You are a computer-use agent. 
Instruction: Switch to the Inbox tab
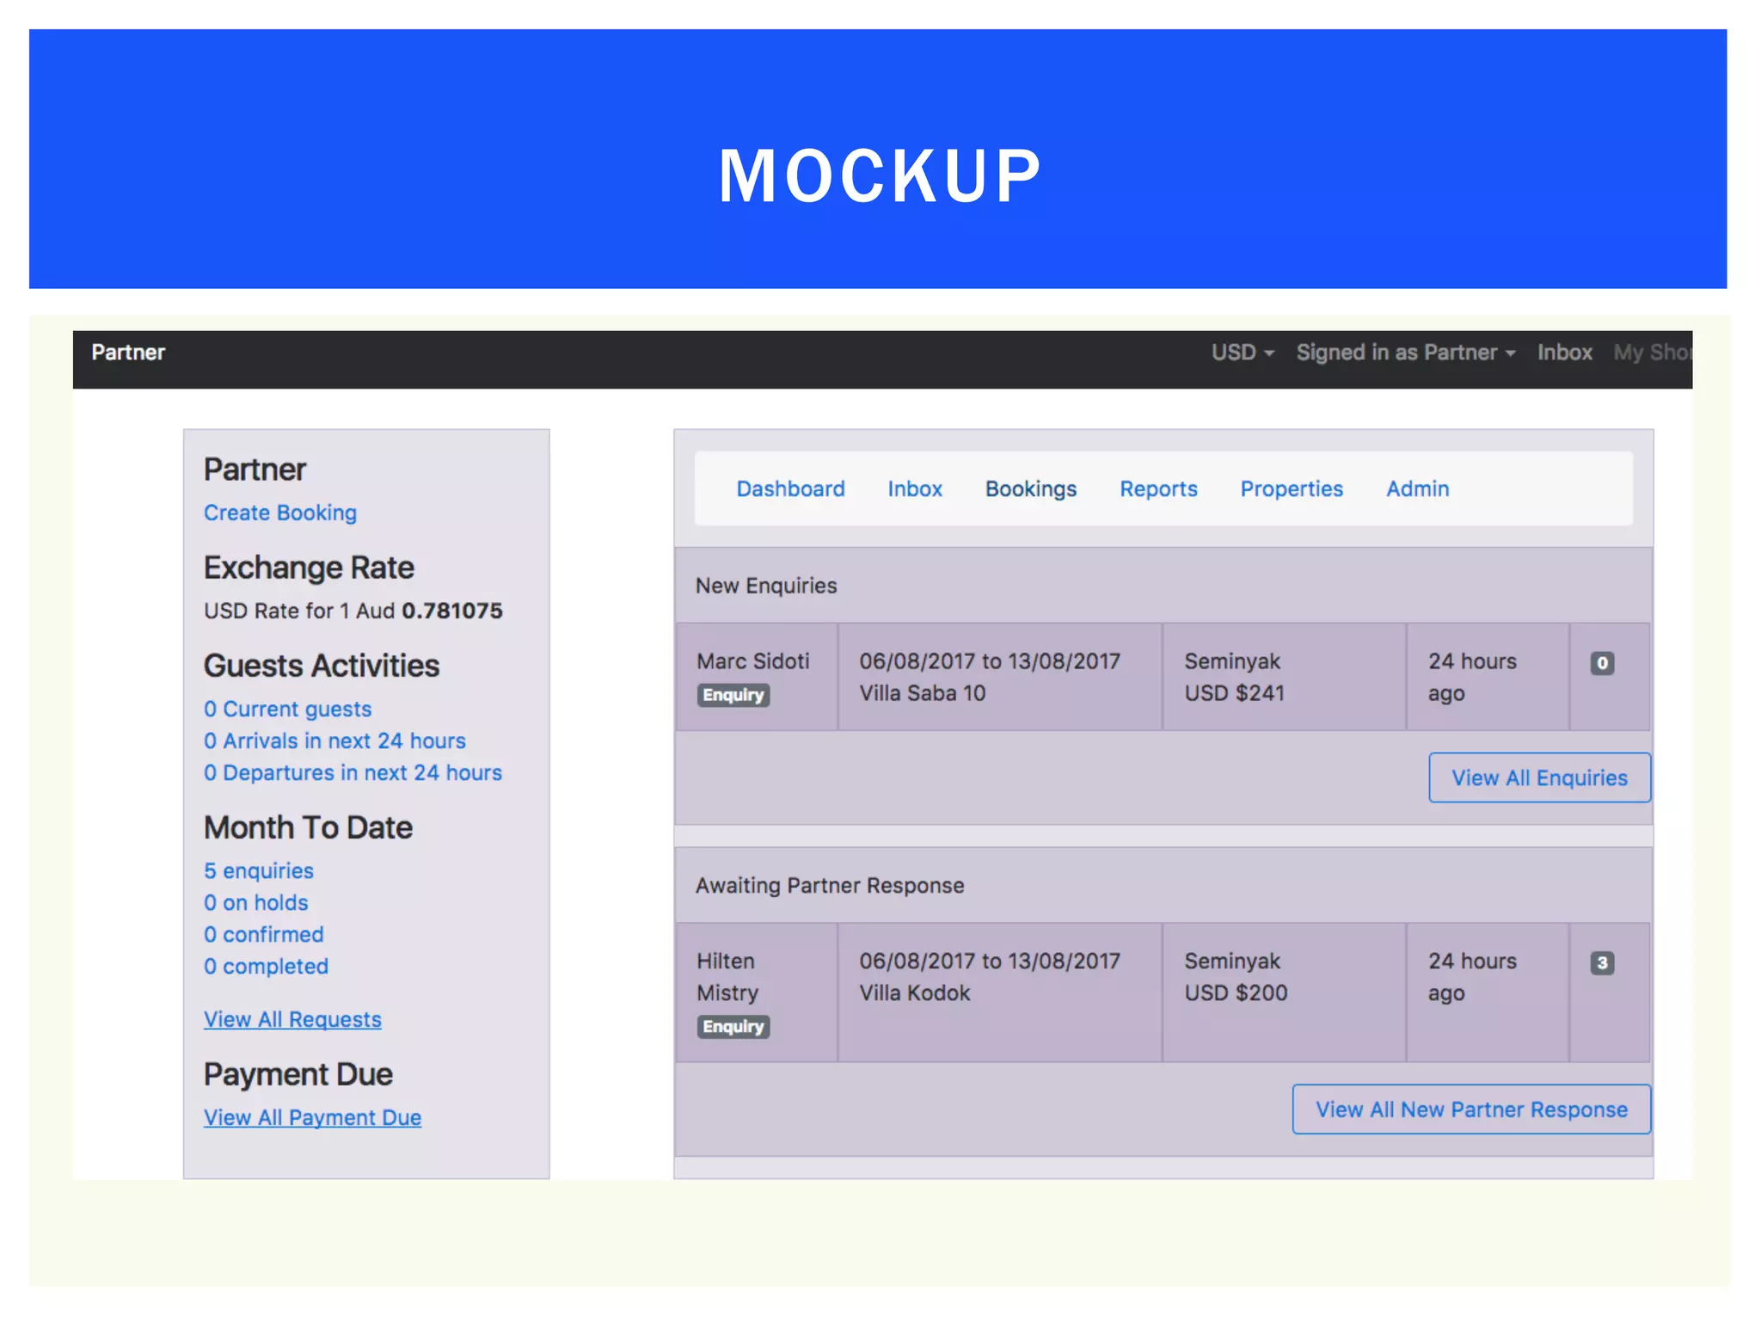pos(915,488)
